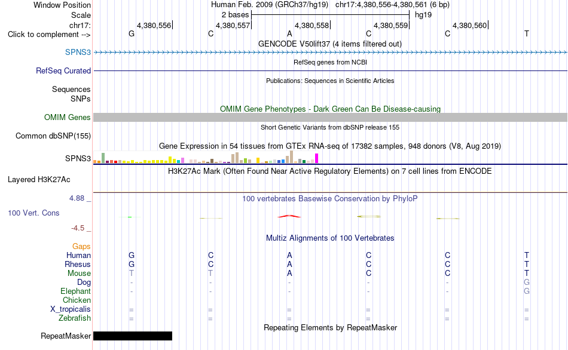
Task: Click base G in the Dog alignment row
Action: coord(527,283)
